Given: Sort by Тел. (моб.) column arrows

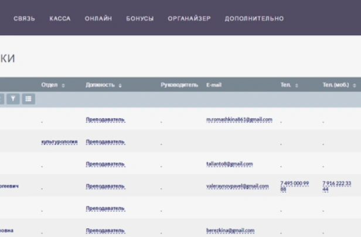Looking at the screenshot, I should click(354, 85).
